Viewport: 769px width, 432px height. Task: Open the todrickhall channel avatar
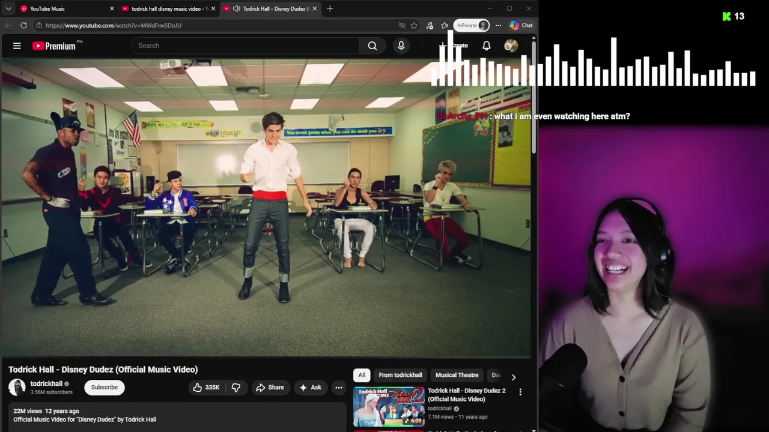[x=17, y=388]
